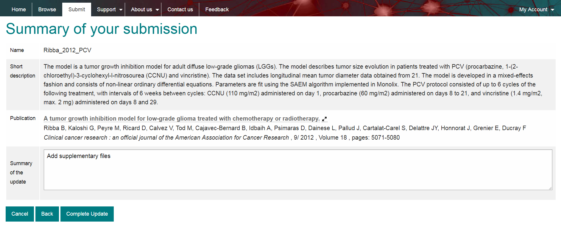The width and height of the screenshot is (561, 229).
Task: Open the tumor growth inhibition publication link
Action: (181, 119)
